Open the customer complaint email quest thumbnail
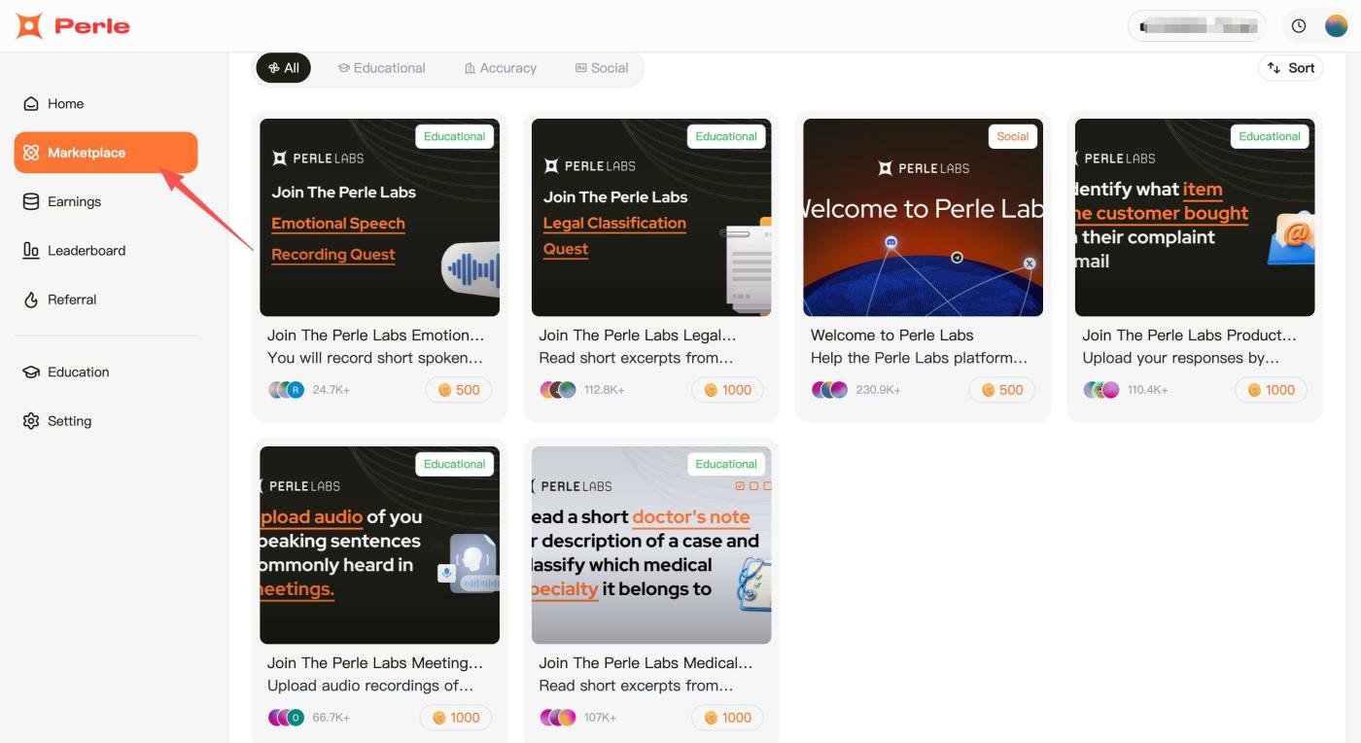This screenshot has width=1361, height=743. tap(1195, 218)
